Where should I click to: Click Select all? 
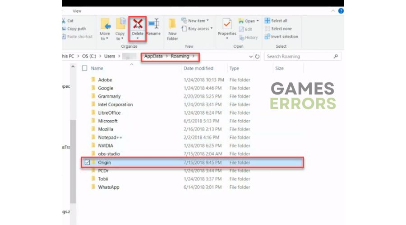pos(276,21)
